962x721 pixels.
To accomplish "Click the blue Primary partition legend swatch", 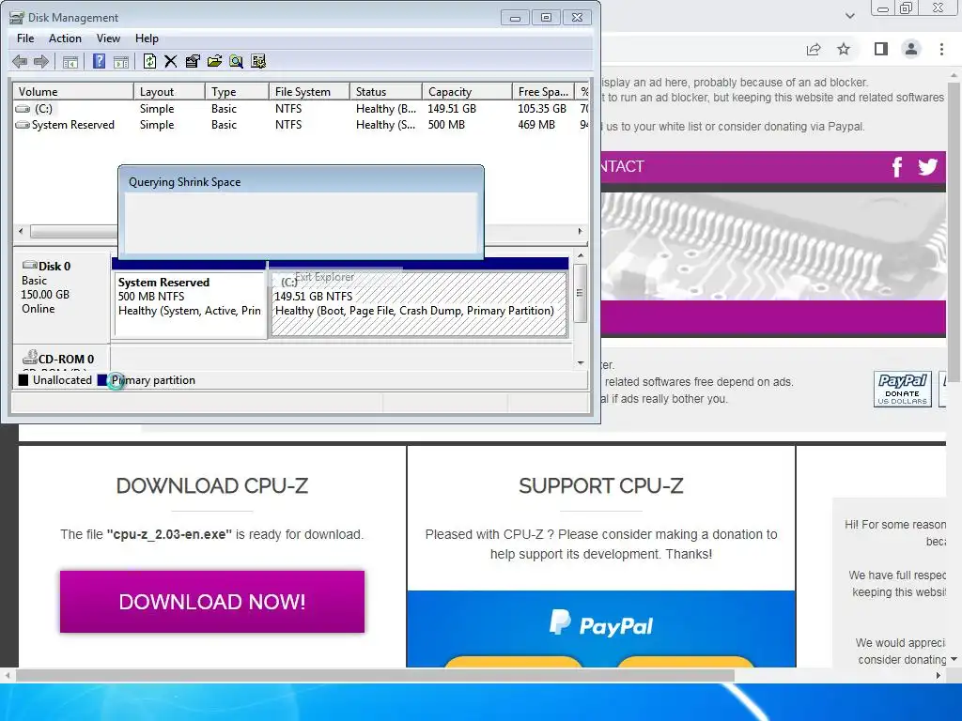I will click(x=102, y=380).
